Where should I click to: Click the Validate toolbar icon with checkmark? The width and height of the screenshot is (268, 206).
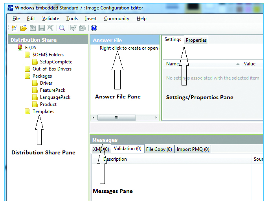point(73,28)
